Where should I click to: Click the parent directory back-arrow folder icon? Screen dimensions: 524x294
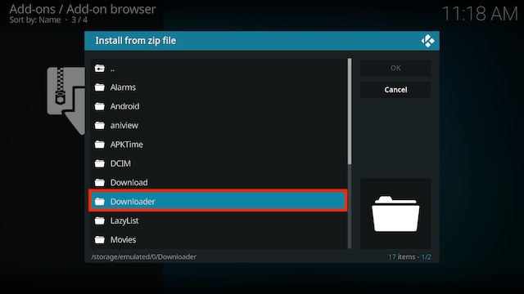click(x=100, y=69)
